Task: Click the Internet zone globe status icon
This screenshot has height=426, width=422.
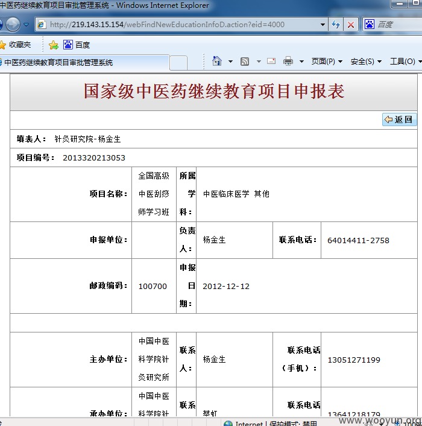Action: click(x=228, y=423)
